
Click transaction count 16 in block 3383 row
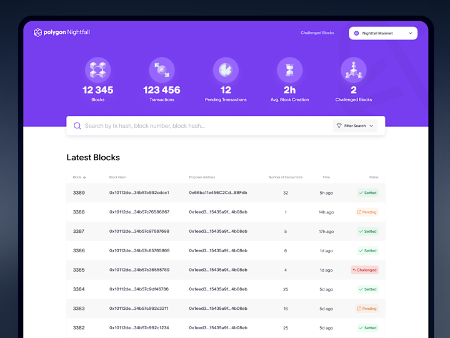(x=285, y=309)
